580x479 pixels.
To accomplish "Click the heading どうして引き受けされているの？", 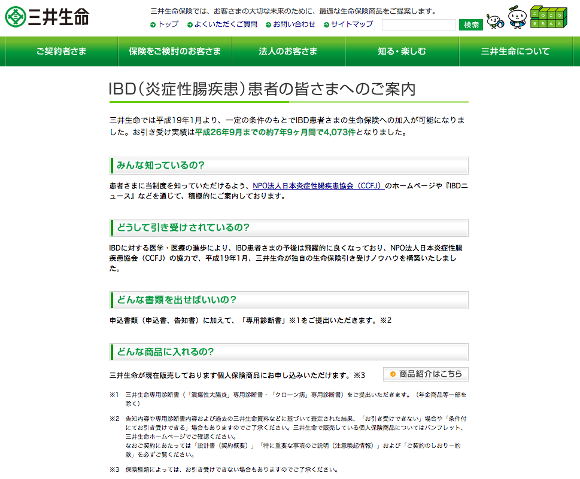I will [183, 227].
